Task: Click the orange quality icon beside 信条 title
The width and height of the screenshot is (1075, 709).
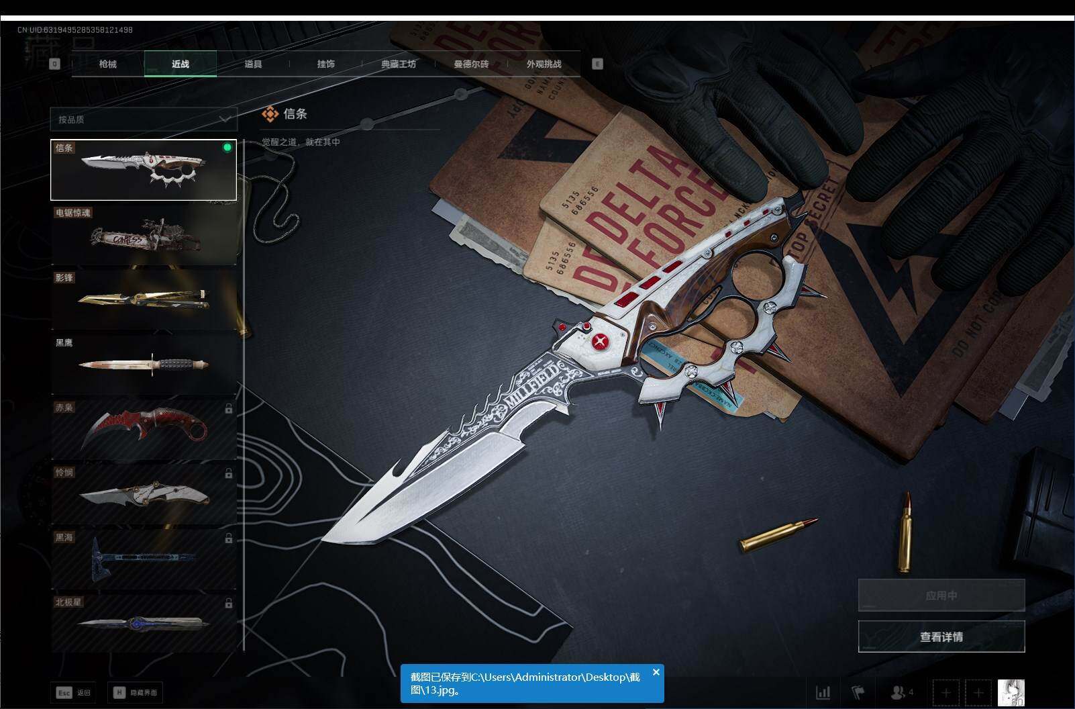Action: tap(270, 114)
